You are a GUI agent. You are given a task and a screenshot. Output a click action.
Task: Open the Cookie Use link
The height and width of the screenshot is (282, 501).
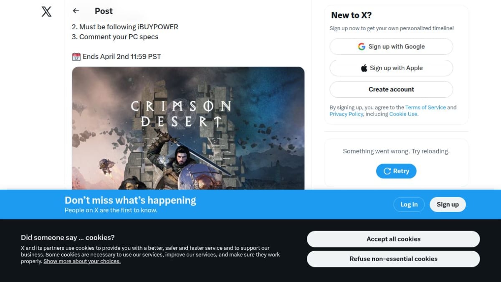[403, 114]
